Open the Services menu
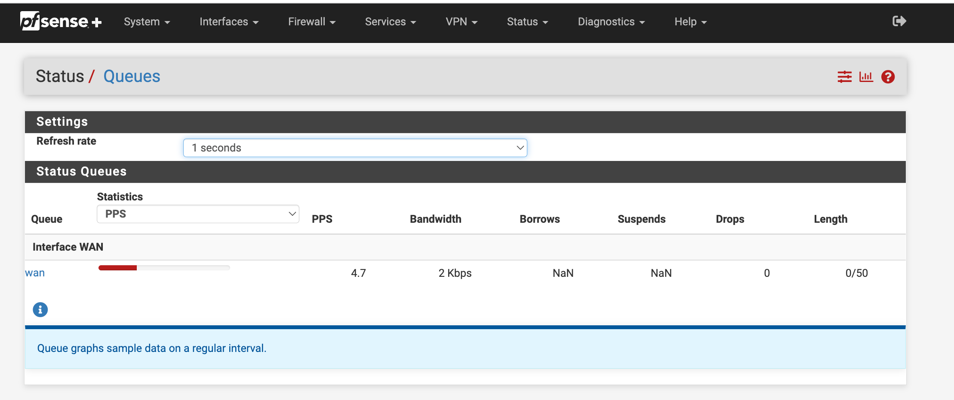 click(390, 21)
